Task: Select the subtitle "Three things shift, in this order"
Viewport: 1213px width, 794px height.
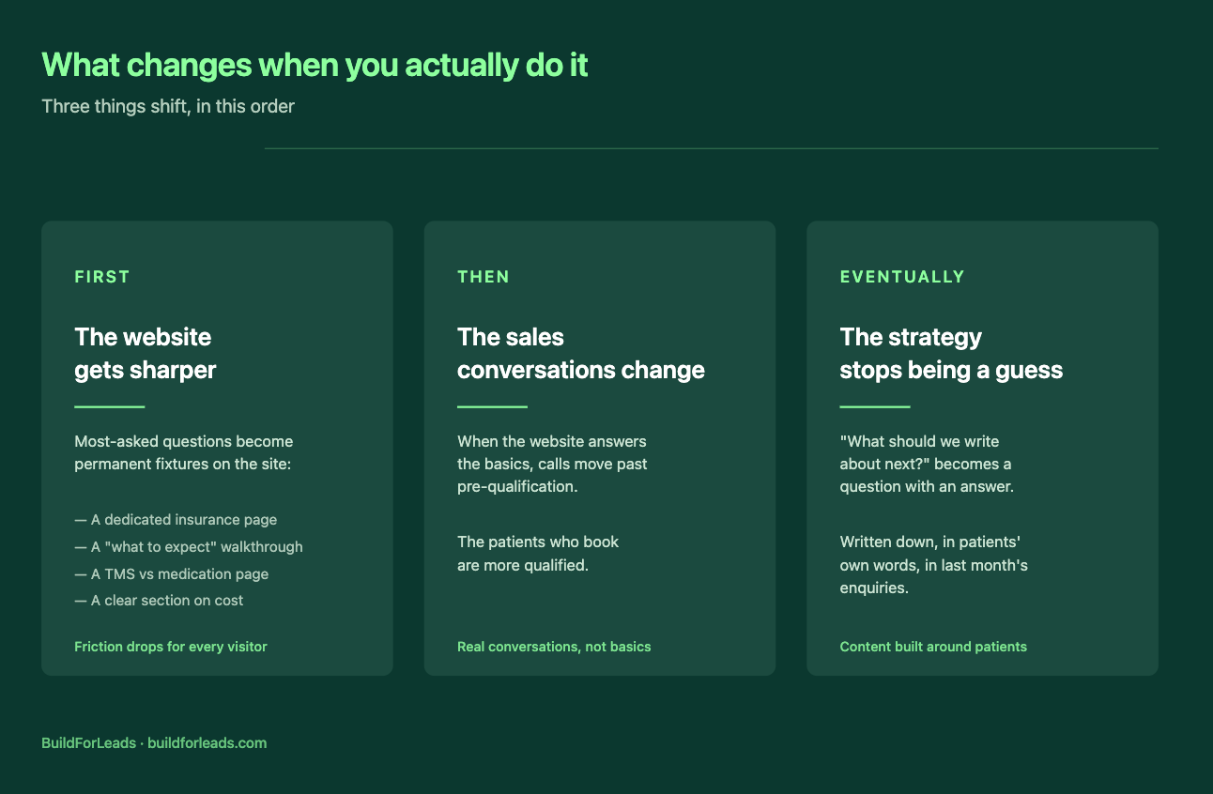Action: (168, 106)
